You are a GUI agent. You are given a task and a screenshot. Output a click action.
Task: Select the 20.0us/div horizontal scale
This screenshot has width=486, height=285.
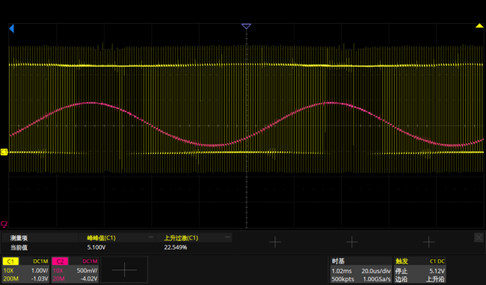[376, 271]
